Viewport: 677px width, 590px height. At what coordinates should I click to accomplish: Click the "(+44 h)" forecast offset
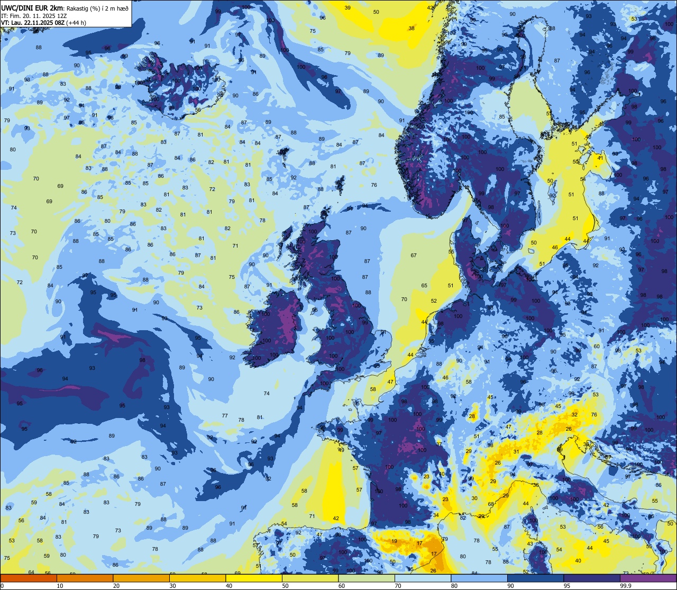(77, 23)
